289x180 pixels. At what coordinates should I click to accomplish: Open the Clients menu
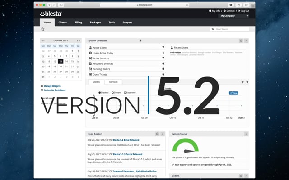(63, 22)
